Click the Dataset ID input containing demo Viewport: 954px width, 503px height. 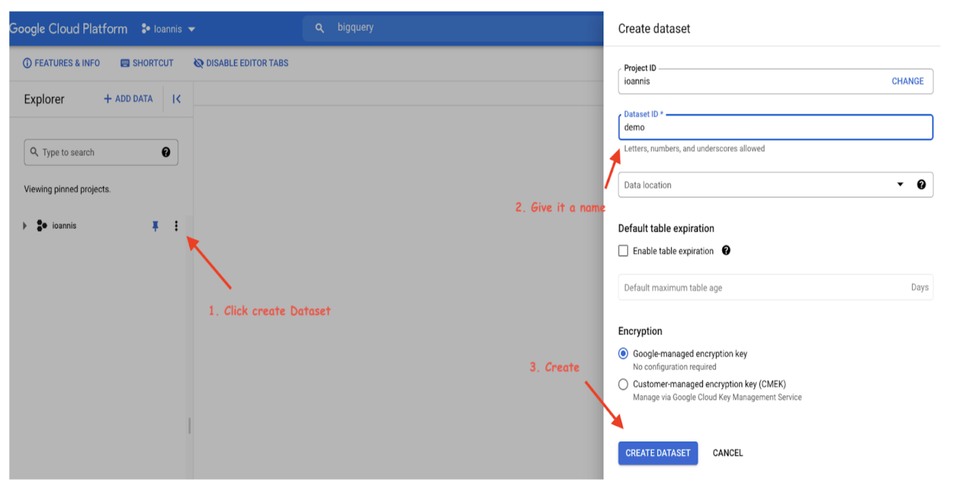click(x=774, y=127)
